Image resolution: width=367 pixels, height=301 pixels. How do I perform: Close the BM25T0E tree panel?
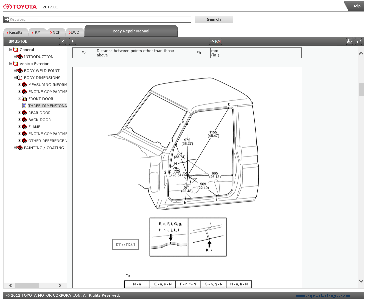(x=62, y=41)
